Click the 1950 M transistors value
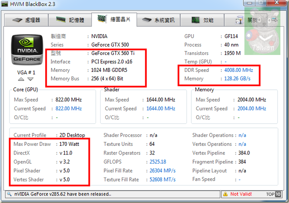289x203 pixels. click(233, 53)
